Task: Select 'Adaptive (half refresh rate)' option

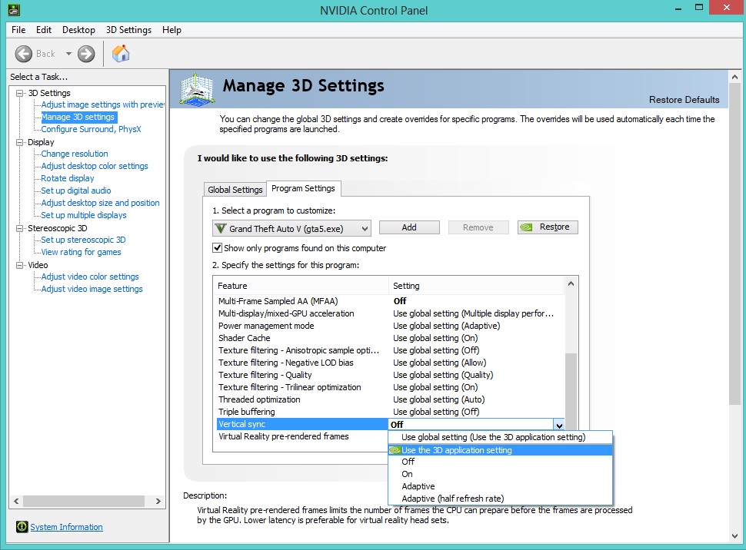Action: (x=452, y=499)
